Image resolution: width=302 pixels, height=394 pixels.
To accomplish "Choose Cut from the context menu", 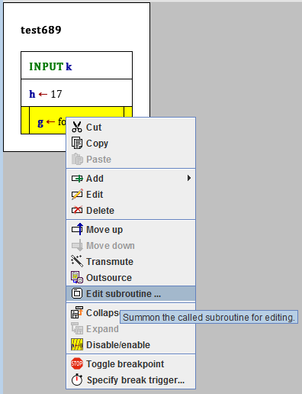I will 130,127.
